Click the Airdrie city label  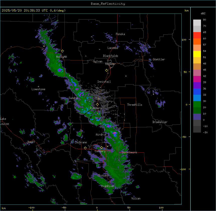point(101,135)
